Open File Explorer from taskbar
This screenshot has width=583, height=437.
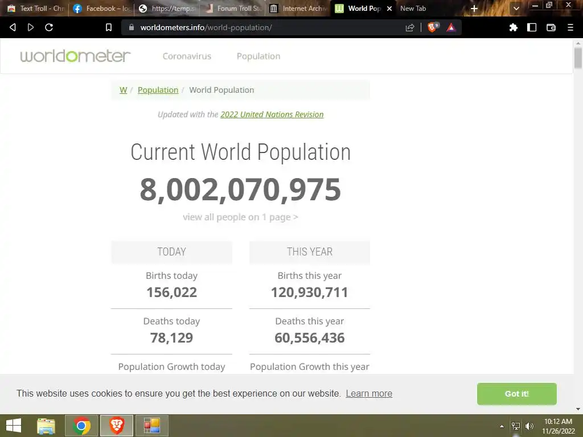click(46, 426)
